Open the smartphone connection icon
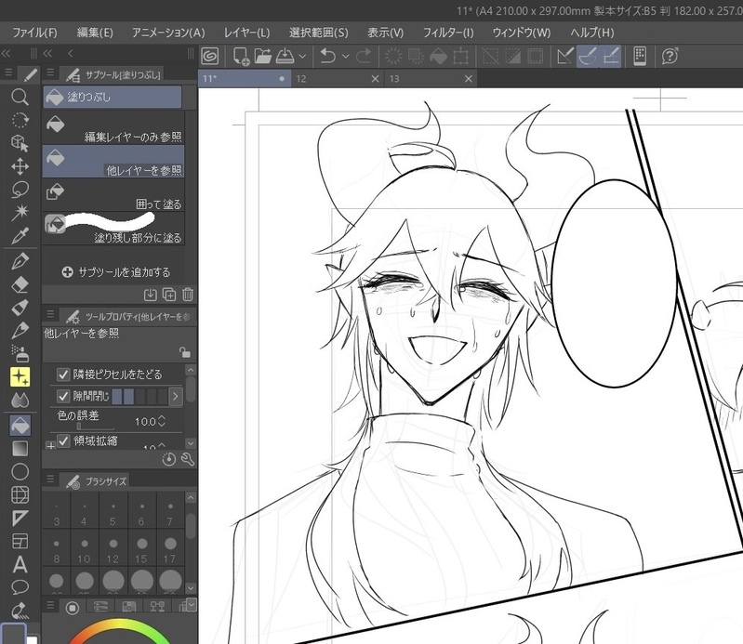Screen dimensions: 743x644 click(x=640, y=57)
